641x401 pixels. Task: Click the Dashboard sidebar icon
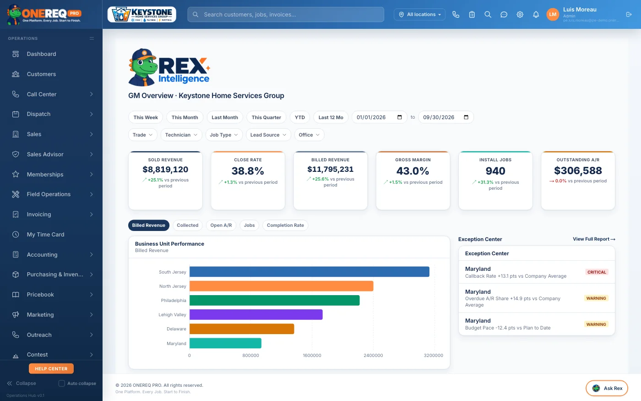click(x=16, y=54)
